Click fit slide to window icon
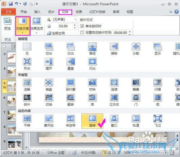 pos(172,153)
